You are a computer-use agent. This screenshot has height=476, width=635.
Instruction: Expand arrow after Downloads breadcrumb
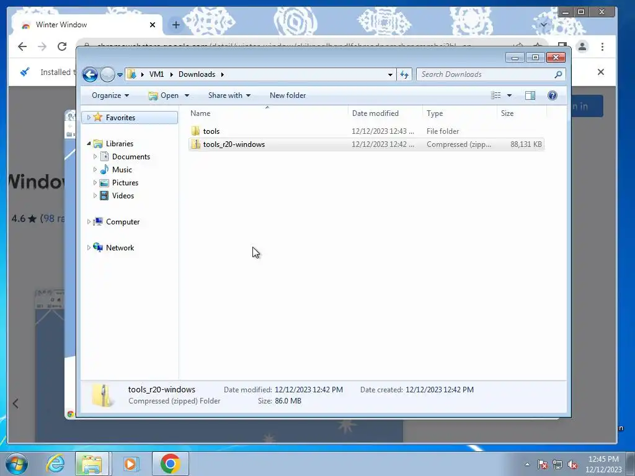click(223, 74)
